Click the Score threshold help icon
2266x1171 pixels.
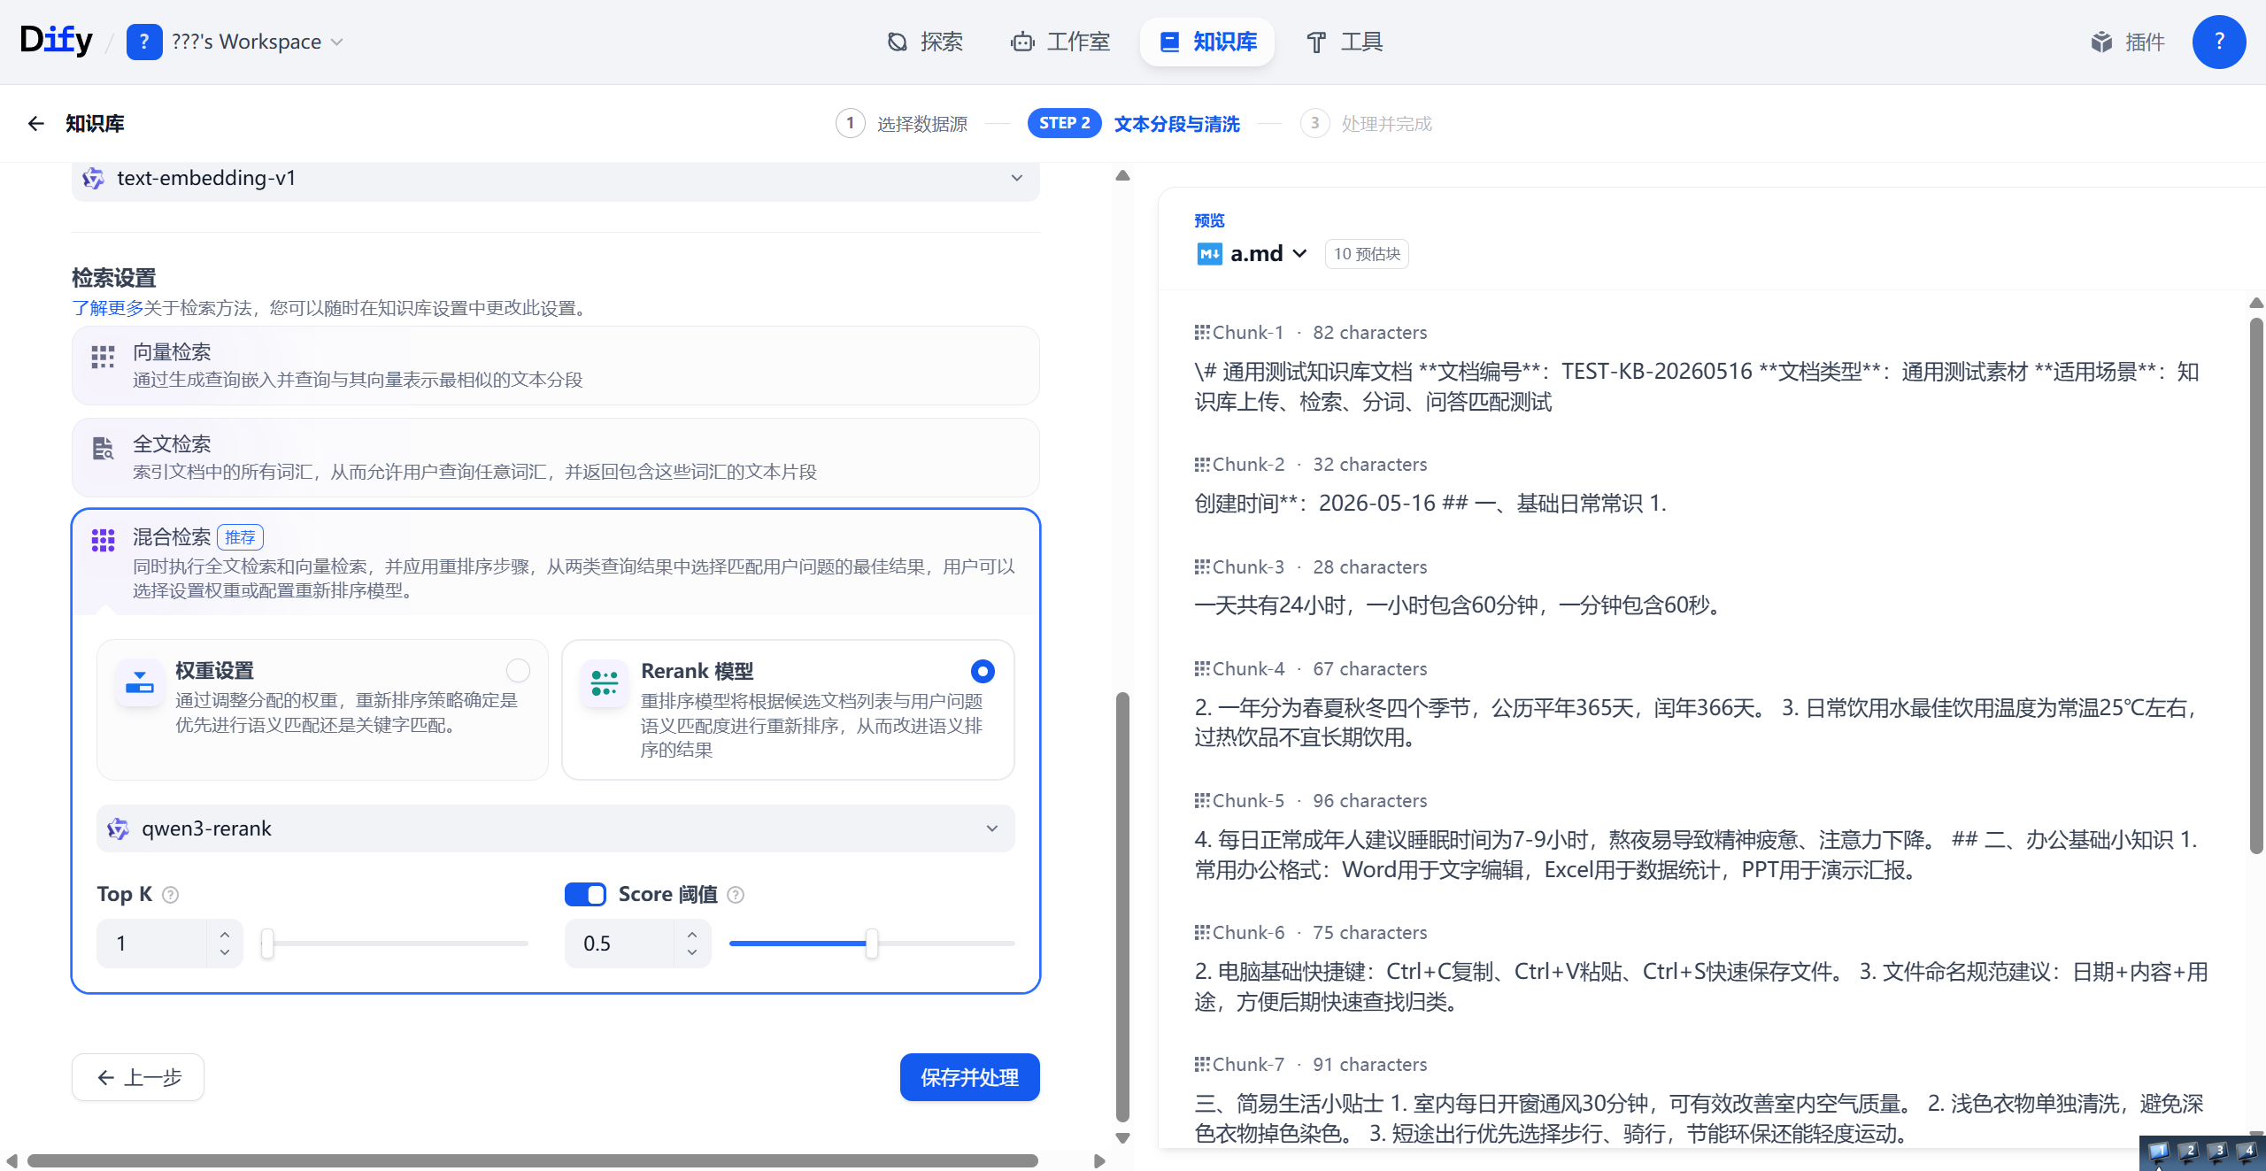click(736, 895)
